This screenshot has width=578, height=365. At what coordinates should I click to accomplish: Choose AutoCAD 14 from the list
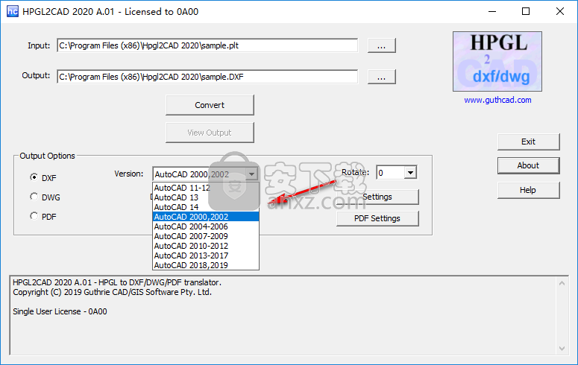pyautogui.click(x=206, y=207)
